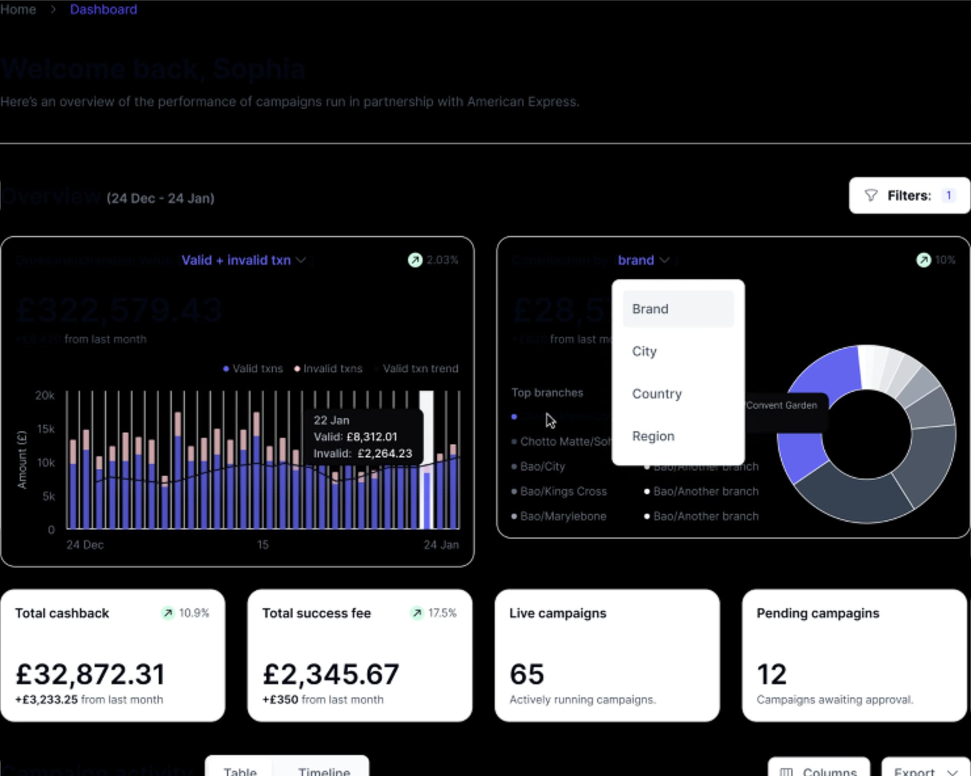Screen dimensions: 971x776
Task: Select the Bao/Kings Cross branch entry
Action: 563,491
